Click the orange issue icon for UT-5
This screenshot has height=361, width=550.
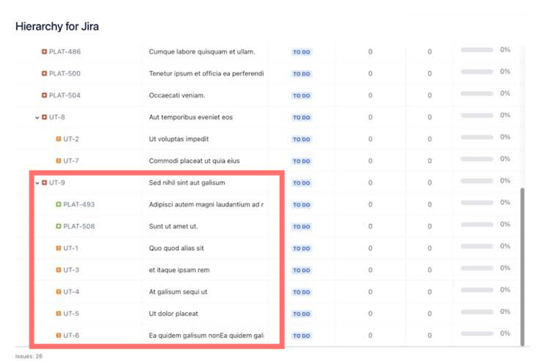point(59,314)
